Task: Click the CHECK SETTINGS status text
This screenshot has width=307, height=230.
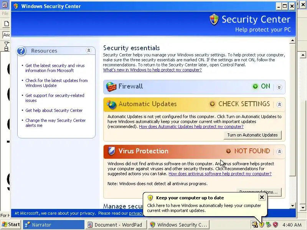Action: click(244, 104)
